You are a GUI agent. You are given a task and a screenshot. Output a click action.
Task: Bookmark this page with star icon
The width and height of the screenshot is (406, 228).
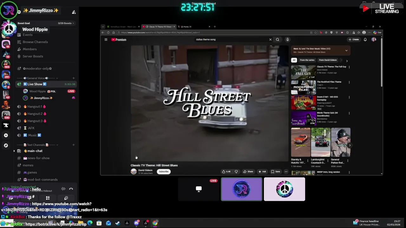[x=316, y=32]
